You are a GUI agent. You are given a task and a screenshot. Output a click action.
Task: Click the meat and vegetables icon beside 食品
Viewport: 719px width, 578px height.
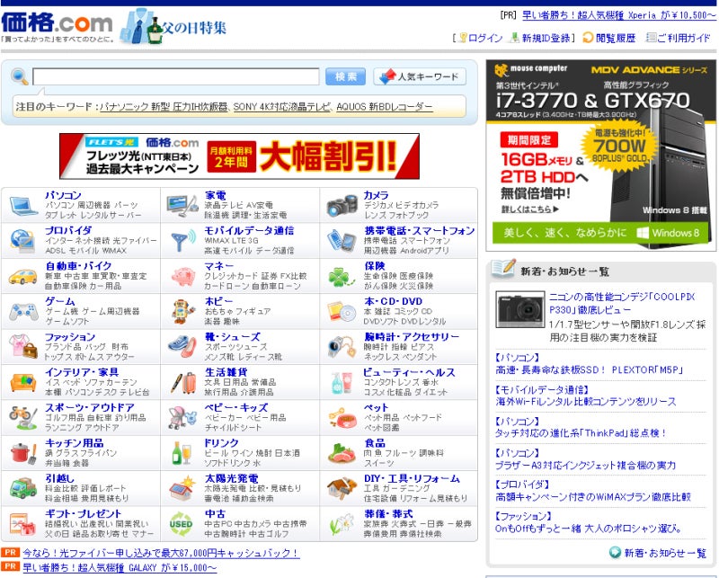pos(342,453)
